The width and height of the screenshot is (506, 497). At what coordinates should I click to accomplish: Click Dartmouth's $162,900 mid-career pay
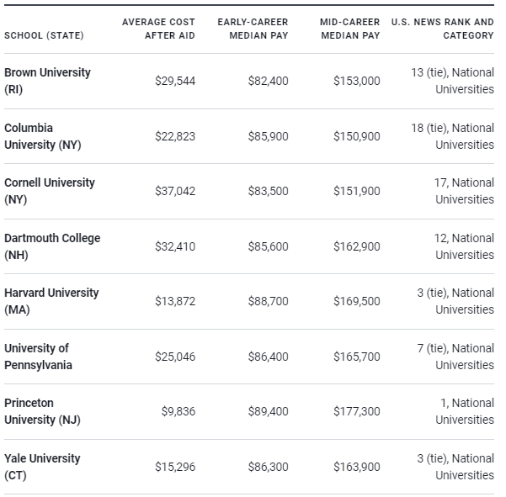(357, 246)
